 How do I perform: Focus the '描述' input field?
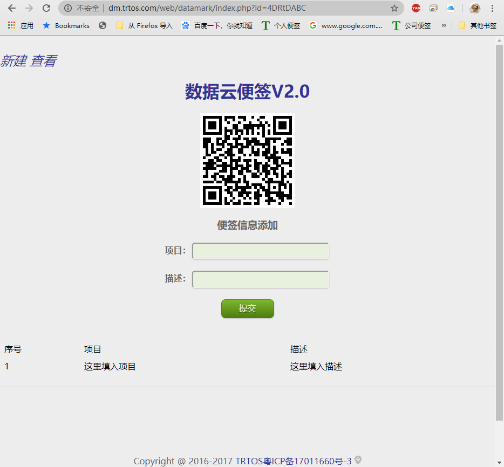click(x=261, y=279)
